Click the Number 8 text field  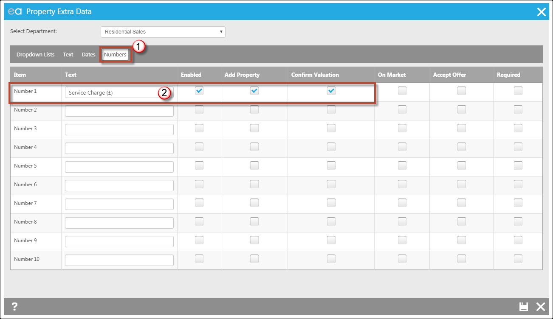(119, 223)
